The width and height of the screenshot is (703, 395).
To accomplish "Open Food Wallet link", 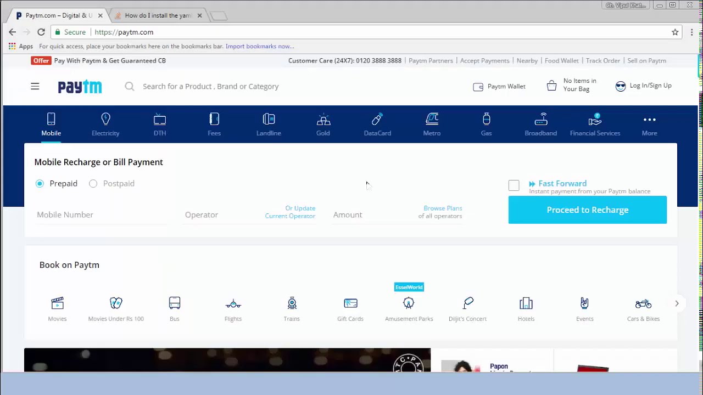I will click(x=562, y=60).
